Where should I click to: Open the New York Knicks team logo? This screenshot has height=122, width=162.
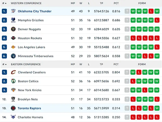(x=13, y=90)
